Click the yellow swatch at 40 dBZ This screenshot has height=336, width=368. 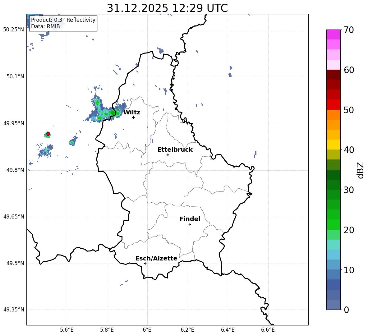tap(333, 145)
